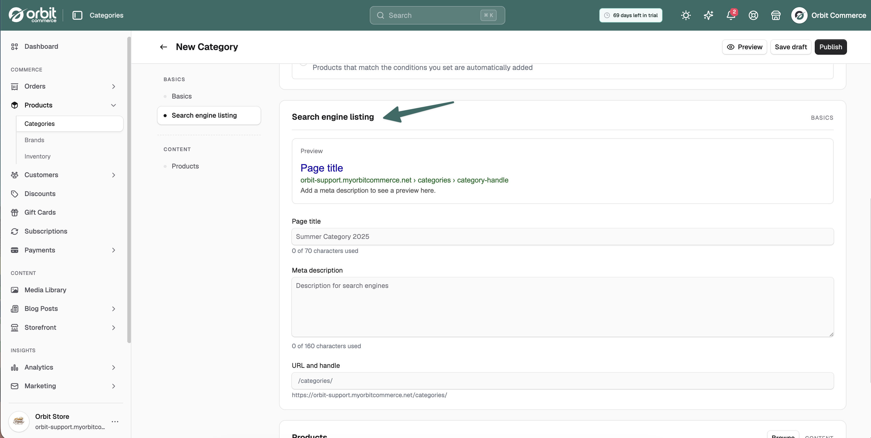Select the automated products radio option

click(x=303, y=63)
